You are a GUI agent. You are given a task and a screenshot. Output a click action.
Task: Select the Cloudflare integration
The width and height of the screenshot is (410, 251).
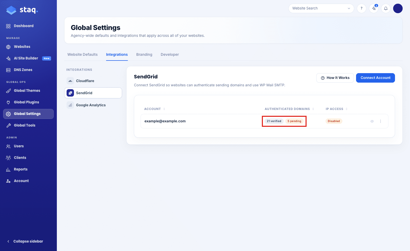93,81
